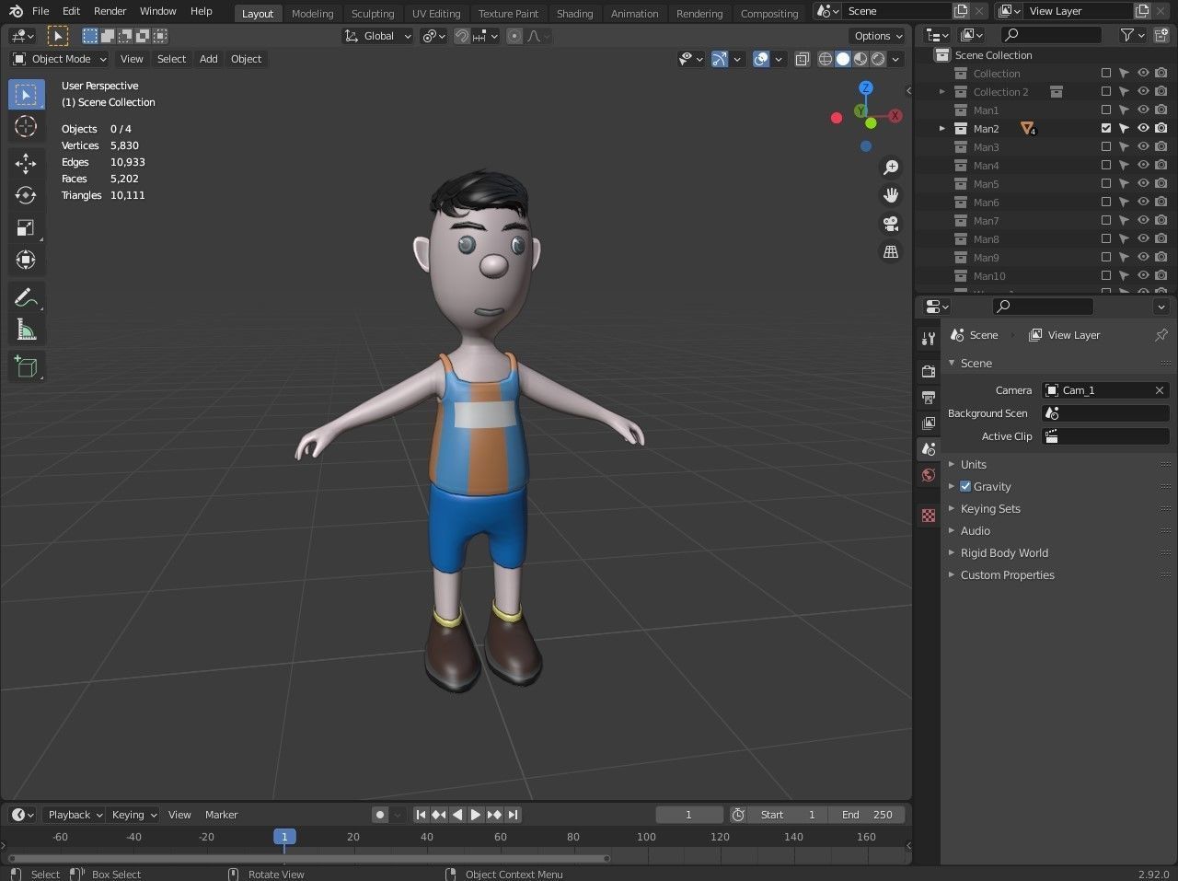
Task: Open the Add menu in viewport
Action: (209, 59)
